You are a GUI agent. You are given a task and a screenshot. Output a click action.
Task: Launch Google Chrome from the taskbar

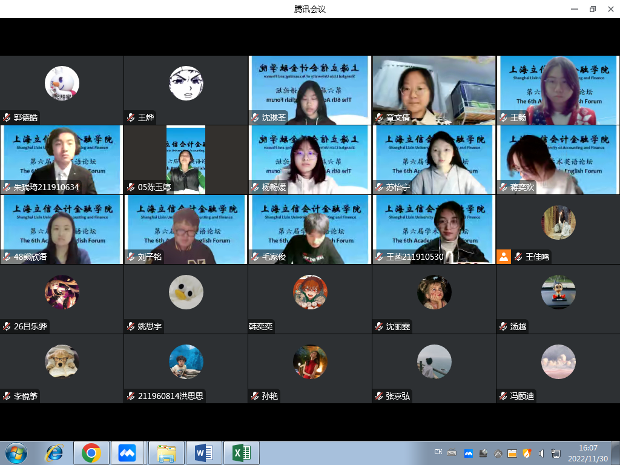(91, 453)
